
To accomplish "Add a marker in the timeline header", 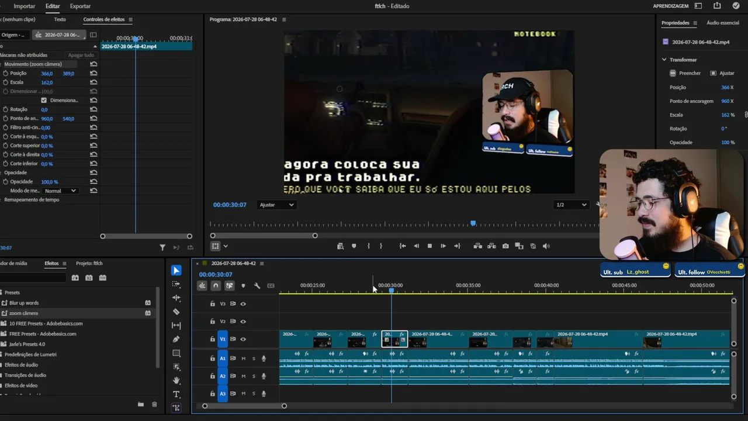I will tap(243, 286).
